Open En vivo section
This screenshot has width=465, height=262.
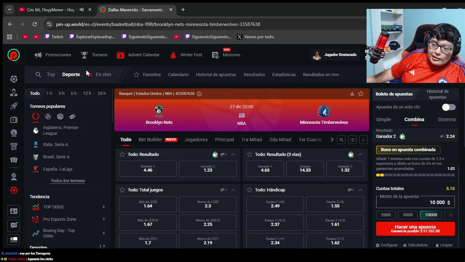(103, 75)
